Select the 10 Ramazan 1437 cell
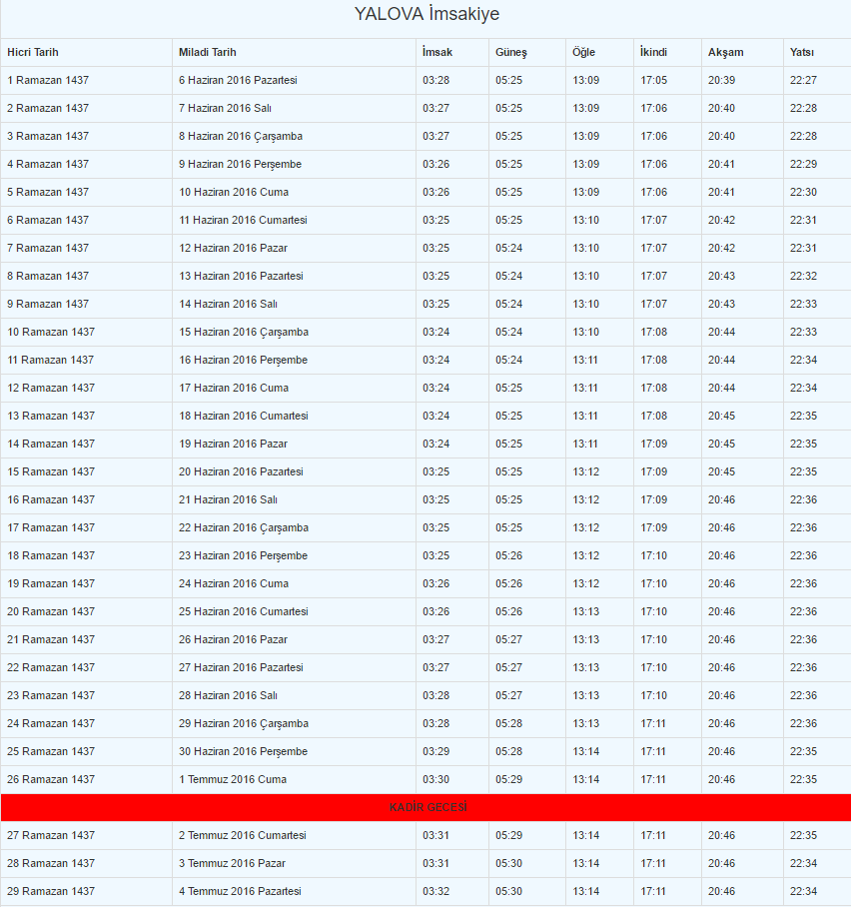Image resolution: width=851 pixels, height=910 pixels. click(51, 332)
